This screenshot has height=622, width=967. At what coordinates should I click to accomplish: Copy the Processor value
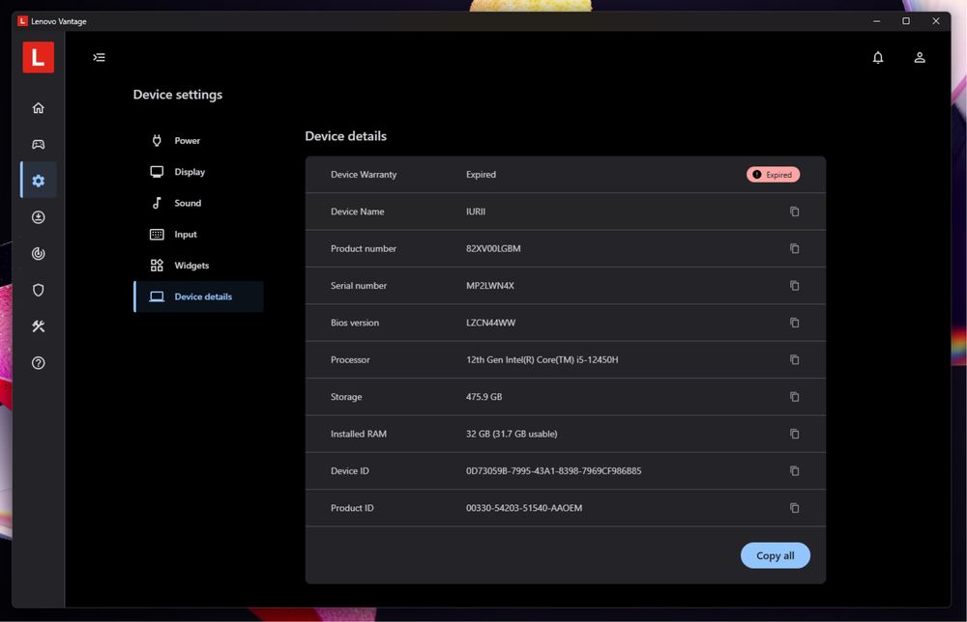794,359
